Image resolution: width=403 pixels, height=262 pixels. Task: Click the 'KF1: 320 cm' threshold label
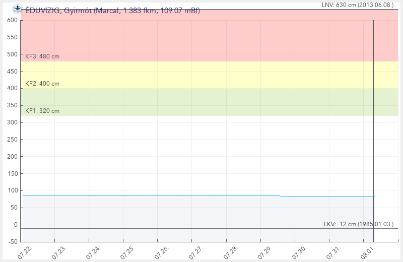click(42, 111)
